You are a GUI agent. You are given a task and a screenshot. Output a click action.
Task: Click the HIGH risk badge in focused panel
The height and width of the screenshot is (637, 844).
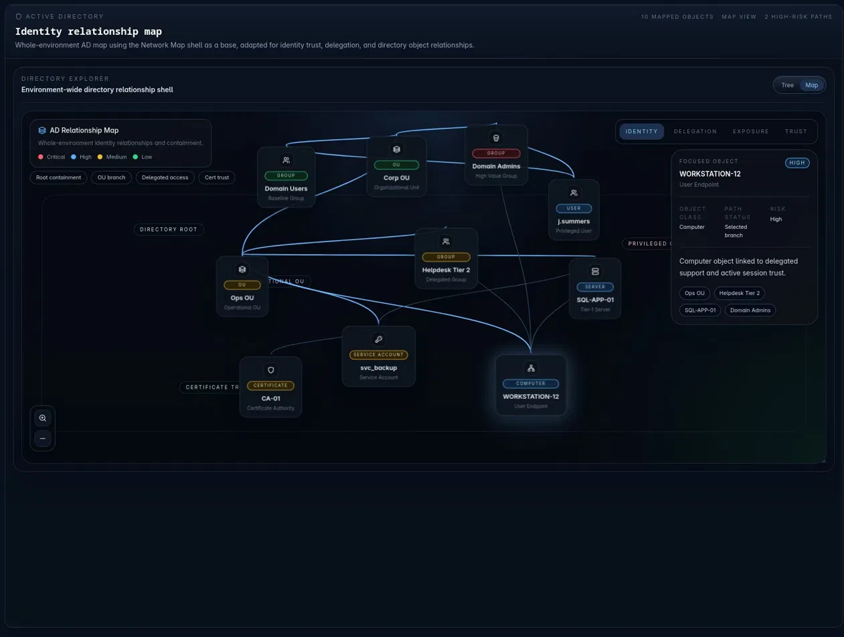coord(797,163)
